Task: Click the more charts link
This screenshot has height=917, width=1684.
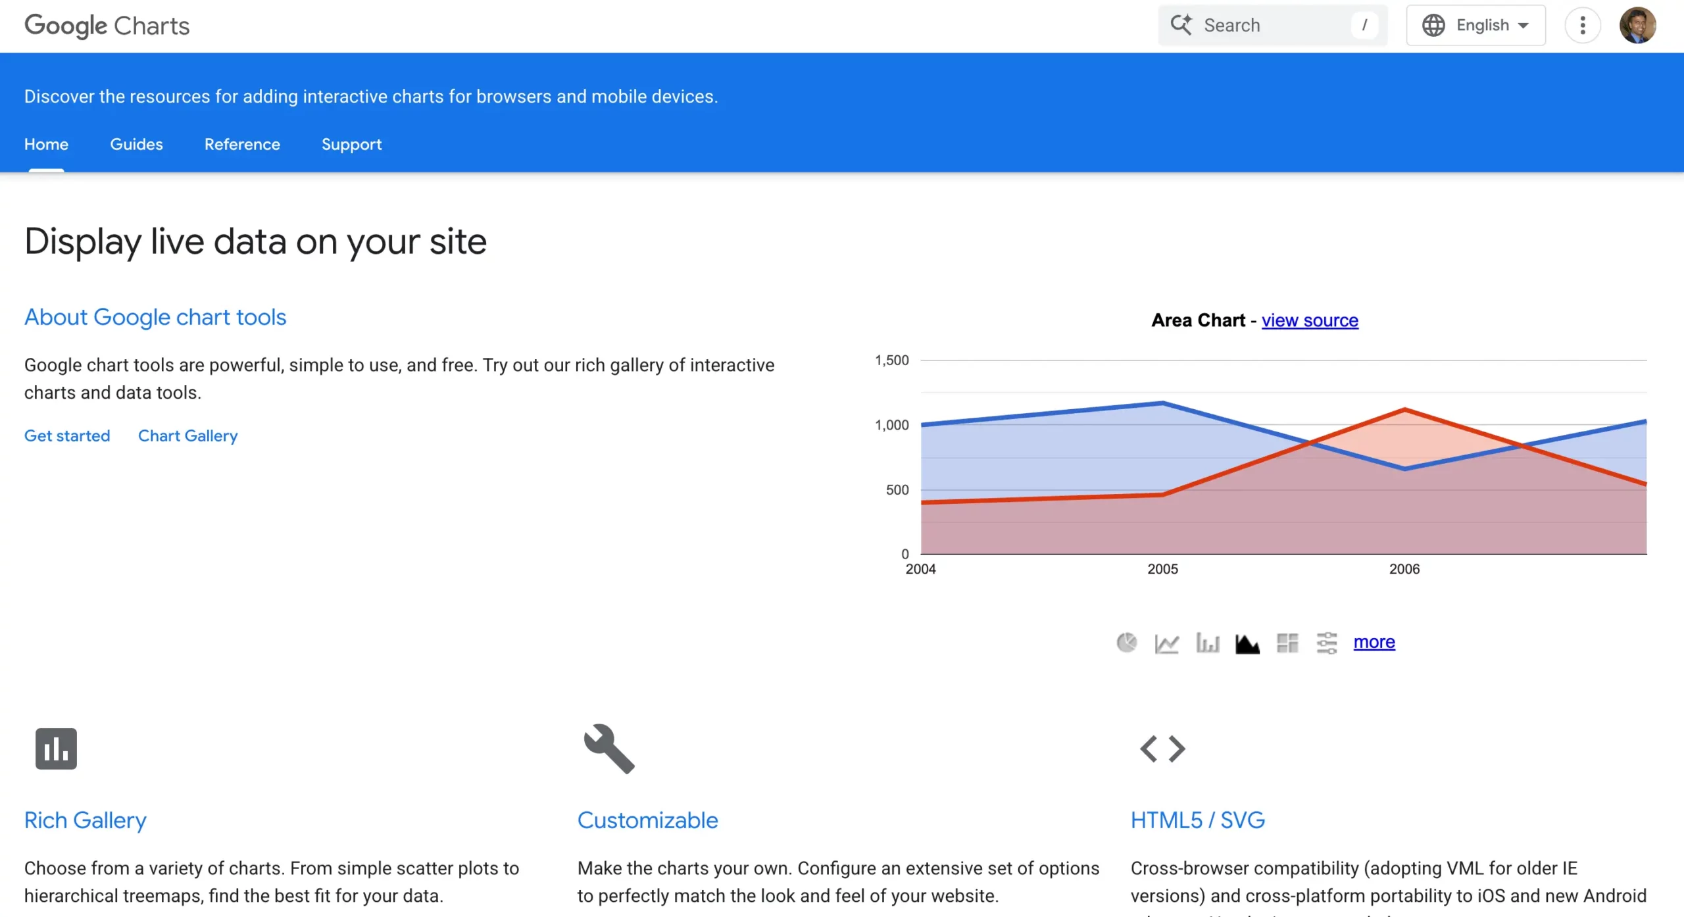Action: (x=1374, y=642)
